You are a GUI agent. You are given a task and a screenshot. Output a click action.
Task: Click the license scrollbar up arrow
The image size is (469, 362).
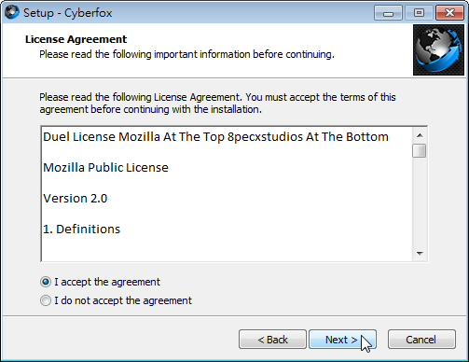(420, 135)
